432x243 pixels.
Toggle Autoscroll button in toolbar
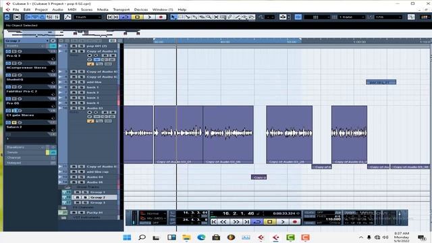point(283,17)
